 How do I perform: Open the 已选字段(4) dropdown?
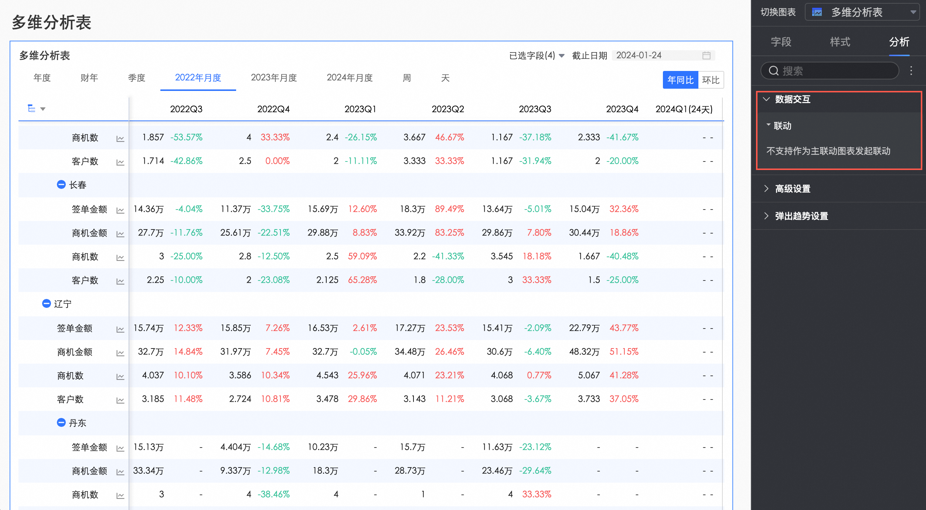pyautogui.click(x=536, y=55)
